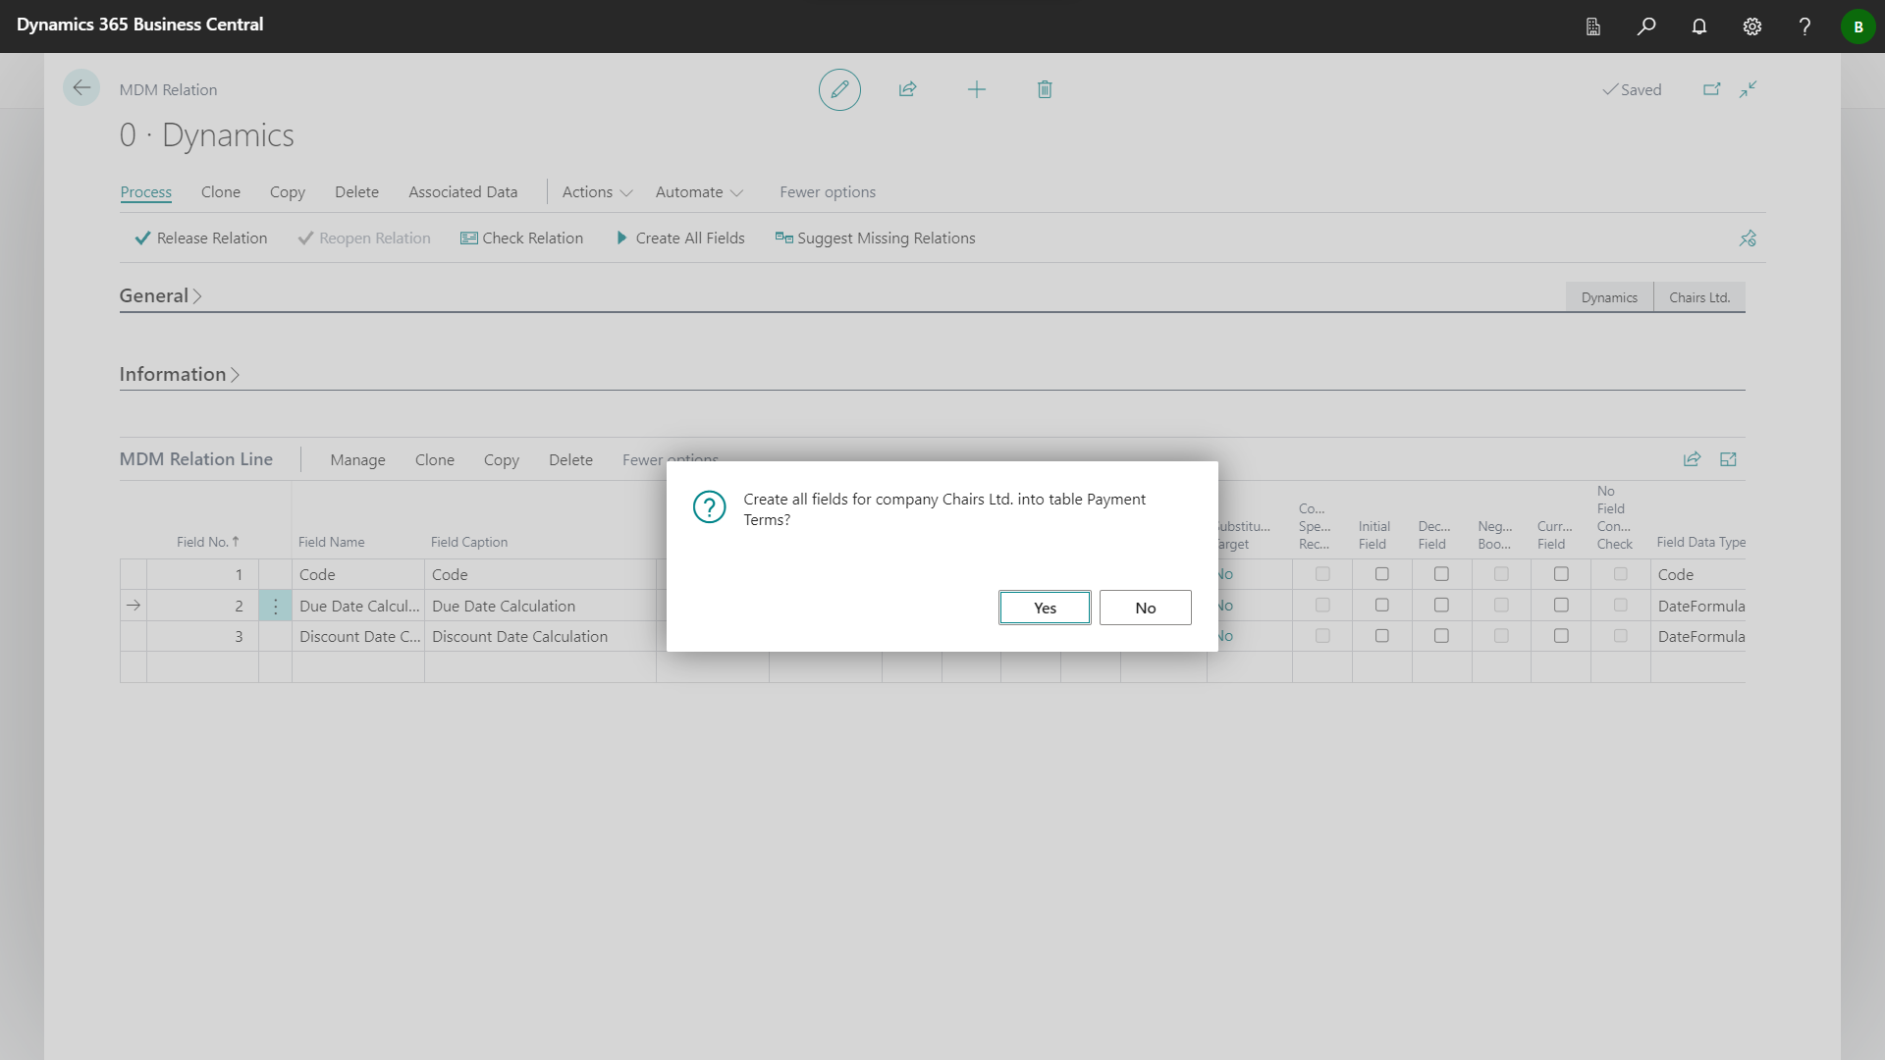Confirm dialog with Yes
1885x1060 pixels.
pyautogui.click(x=1045, y=608)
